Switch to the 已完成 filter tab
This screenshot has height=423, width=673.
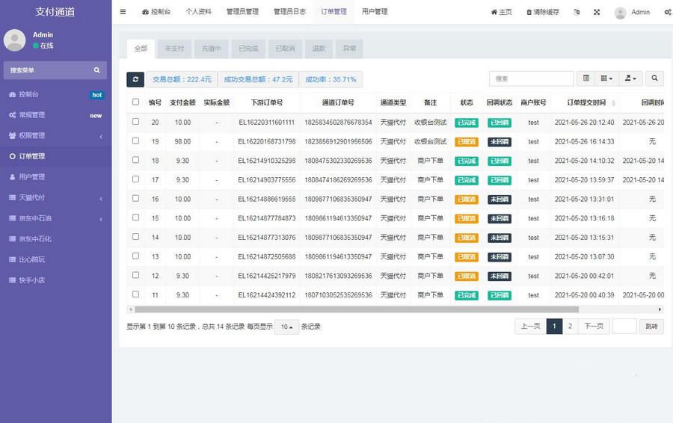[248, 49]
